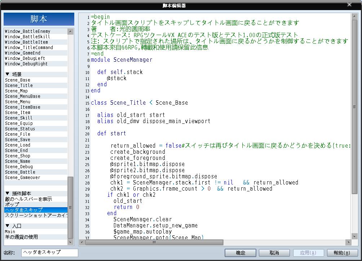
Task: Click the code editor vertical scrollbar thumb
Action: [x=354, y=107]
